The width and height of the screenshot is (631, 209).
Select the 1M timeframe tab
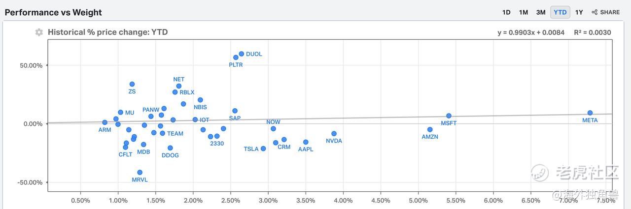[524, 12]
